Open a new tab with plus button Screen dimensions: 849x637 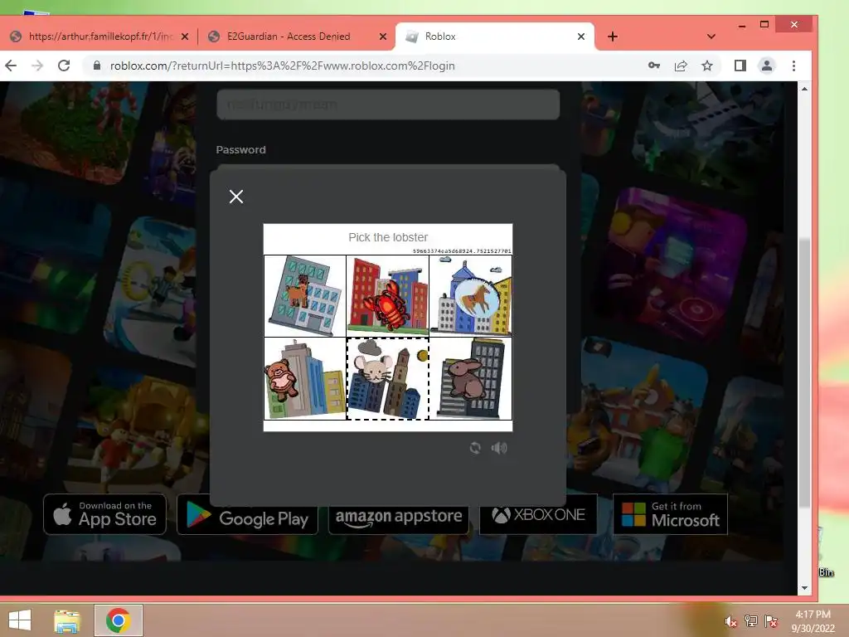click(x=613, y=36)
